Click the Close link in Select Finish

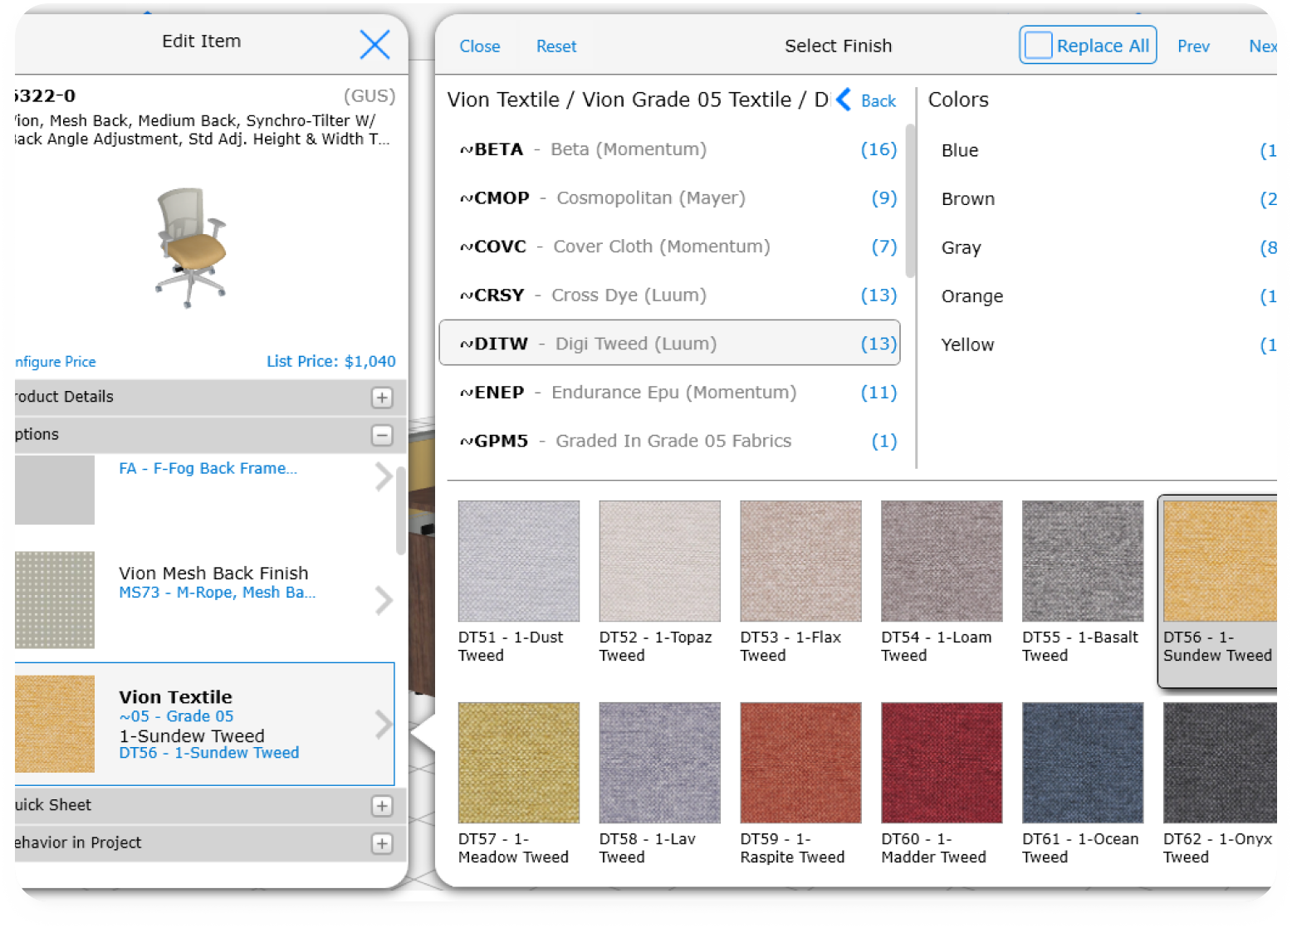480,46
